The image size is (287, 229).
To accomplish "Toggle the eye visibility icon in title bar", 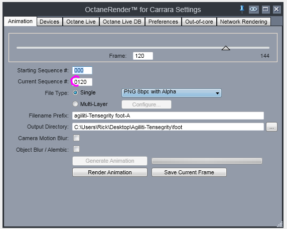I will [253, 9].
